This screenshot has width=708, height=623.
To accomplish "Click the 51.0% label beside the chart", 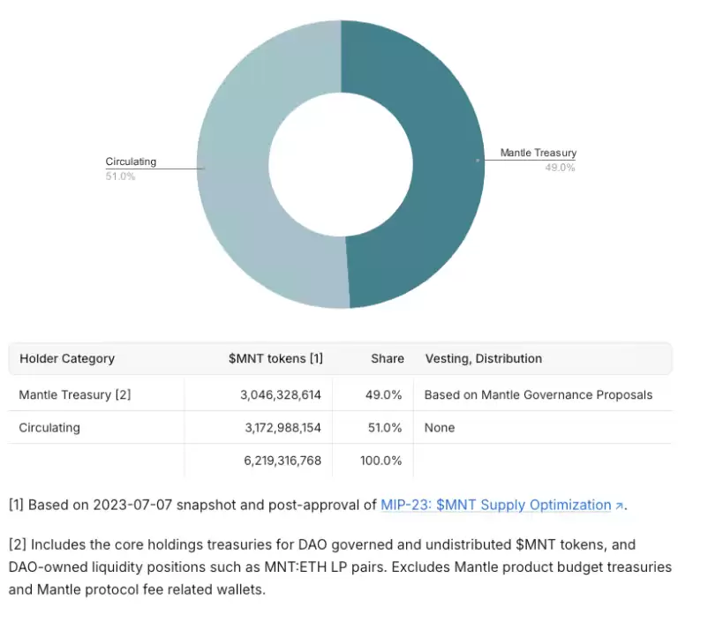I will pos(120,176).
